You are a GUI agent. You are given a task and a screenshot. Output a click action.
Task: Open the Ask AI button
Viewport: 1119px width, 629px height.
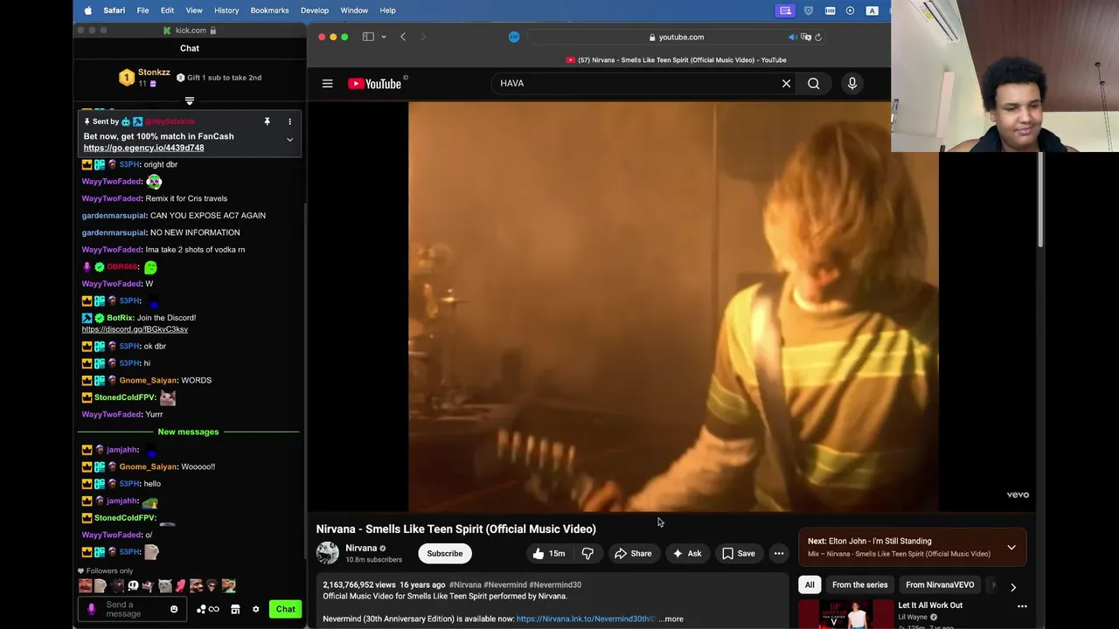click(687, 553)
